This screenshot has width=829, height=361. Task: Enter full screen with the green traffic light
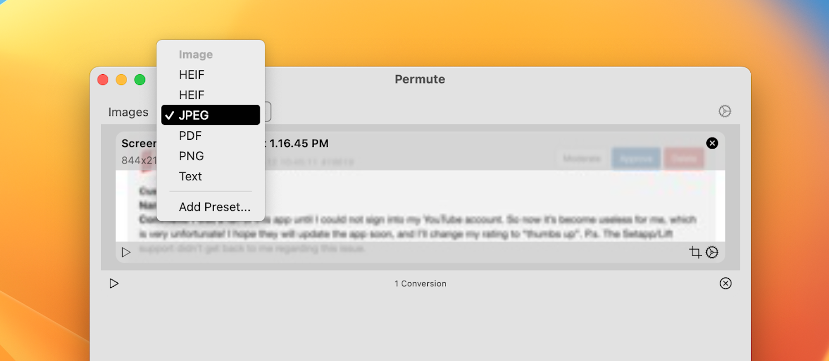click(x=139, y=79)
